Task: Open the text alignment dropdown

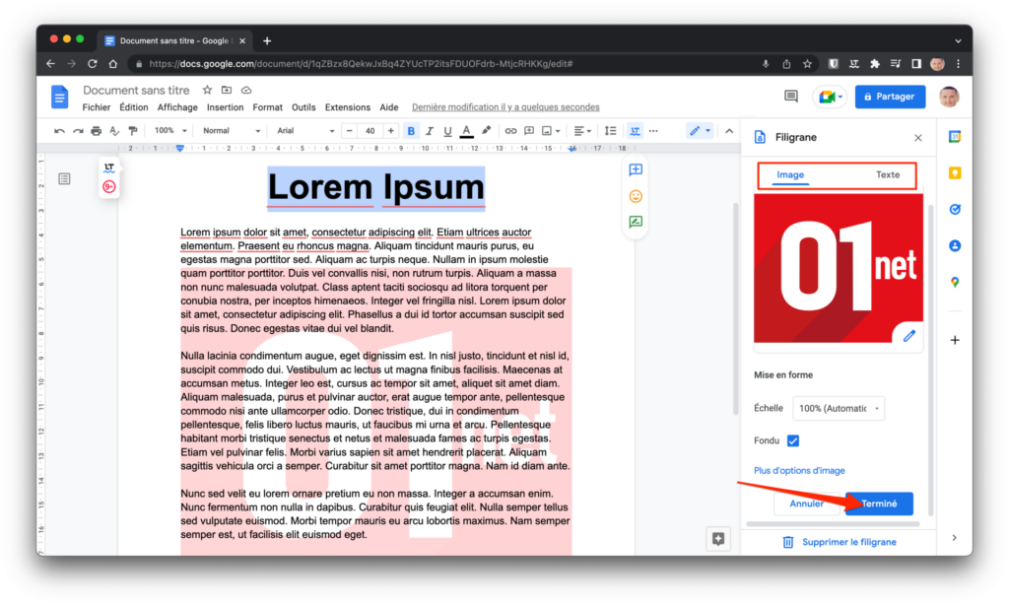Action: (581, 131)
